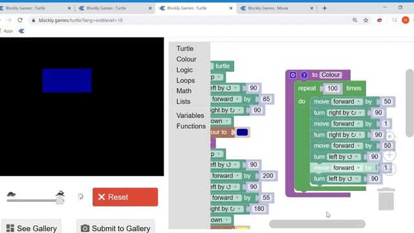The height and width of the screenshot is (233, 414).
Task: Click the speed slider handle
Action: [x=60, y=200]
